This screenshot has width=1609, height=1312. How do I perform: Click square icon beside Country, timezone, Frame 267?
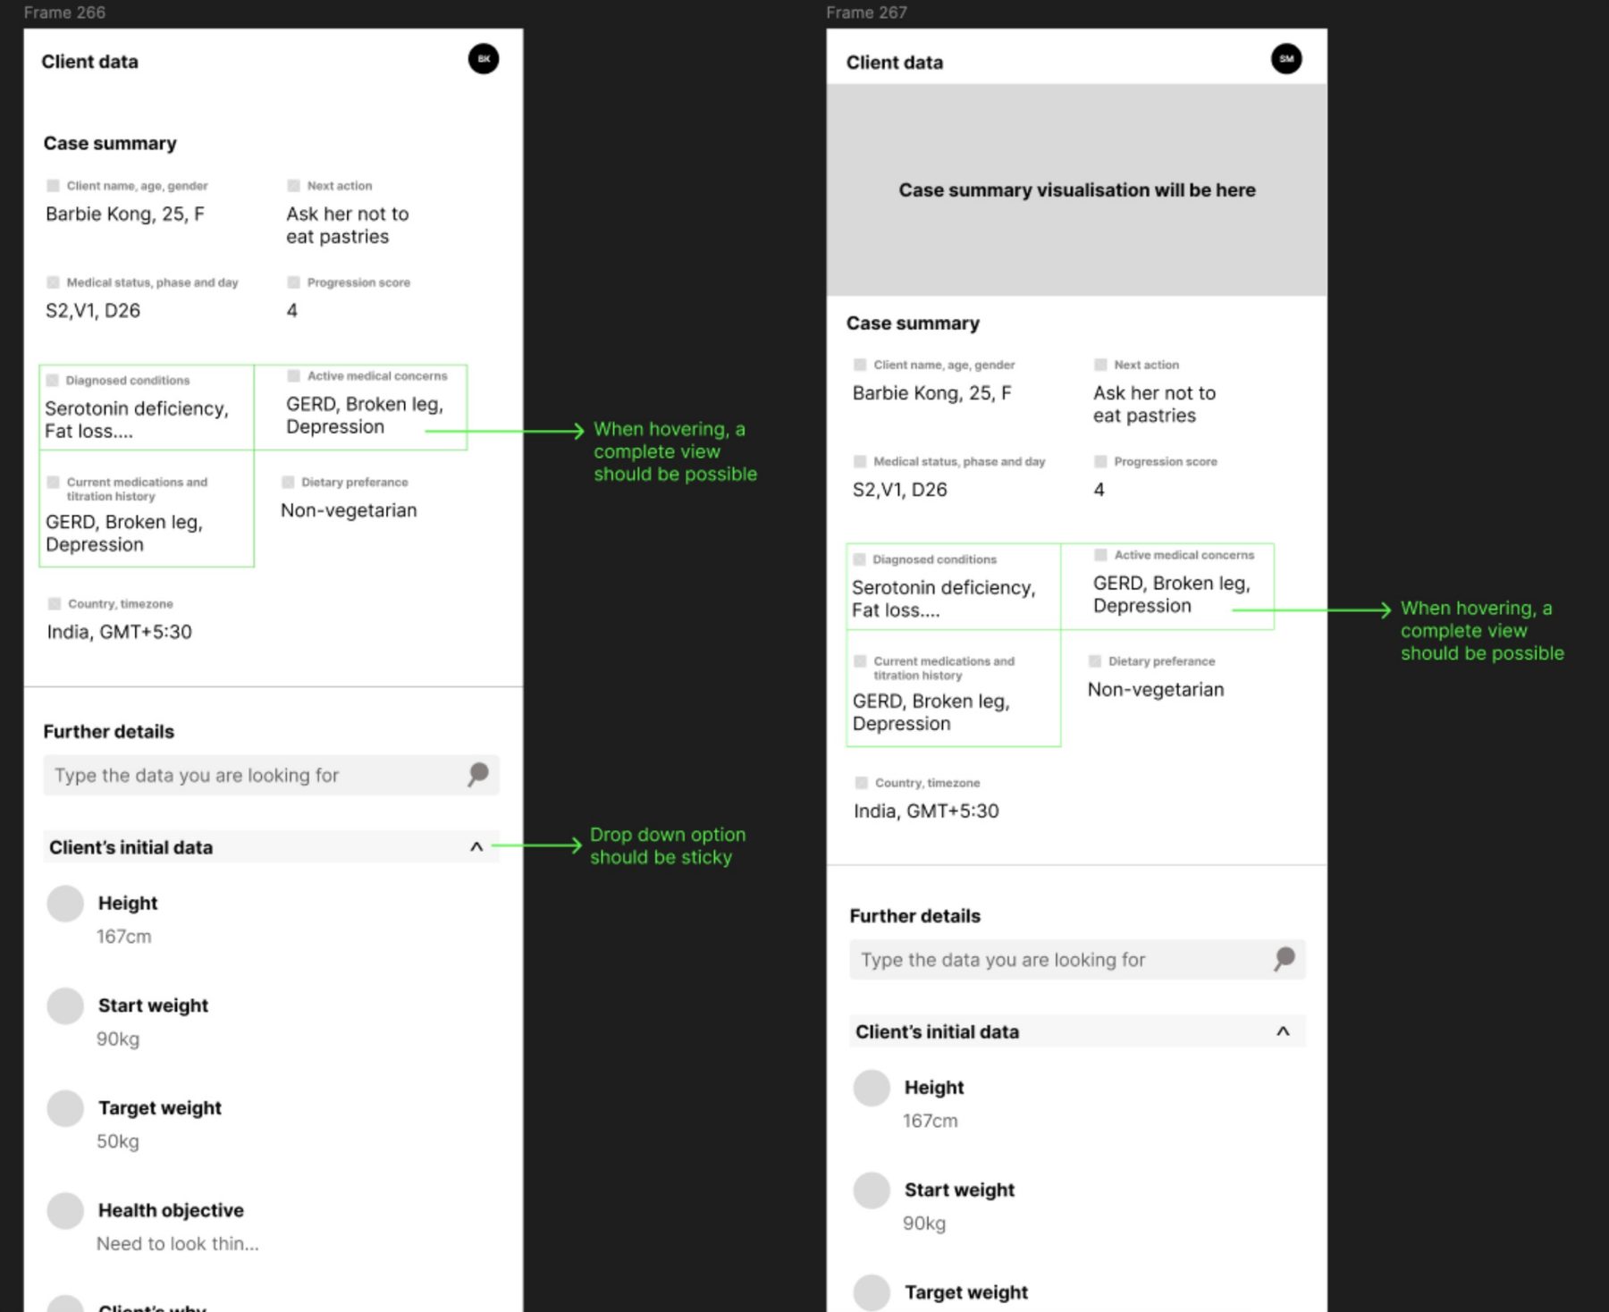click(861, 783)
